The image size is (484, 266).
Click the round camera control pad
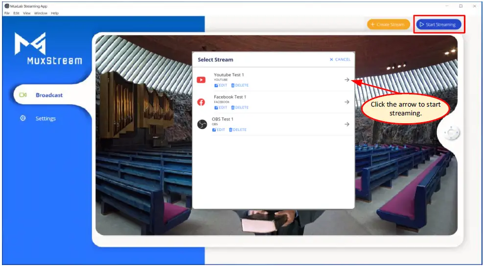pos(452,133)
